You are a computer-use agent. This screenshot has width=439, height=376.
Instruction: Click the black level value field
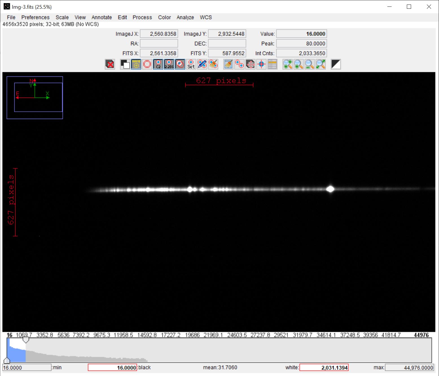(x=112, y=368)
